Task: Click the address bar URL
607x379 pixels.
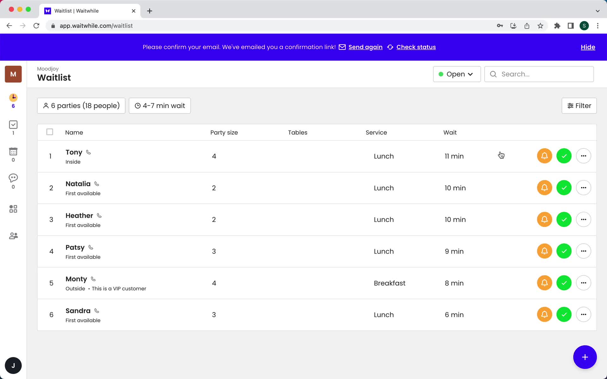Action: click(96, 26)
